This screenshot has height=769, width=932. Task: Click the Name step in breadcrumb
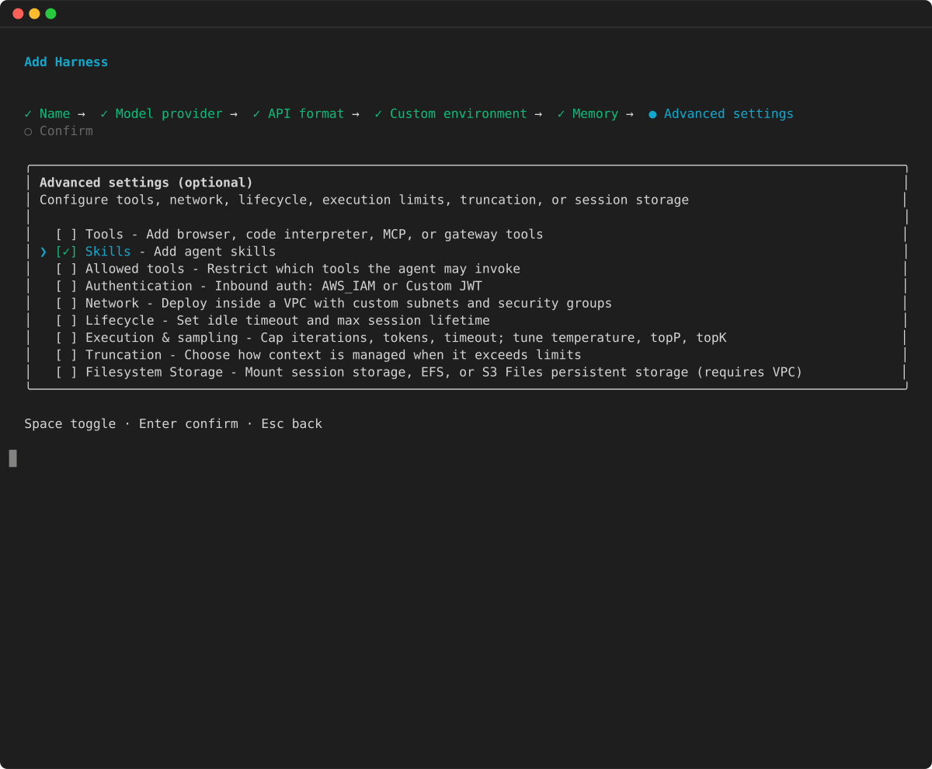54,113
